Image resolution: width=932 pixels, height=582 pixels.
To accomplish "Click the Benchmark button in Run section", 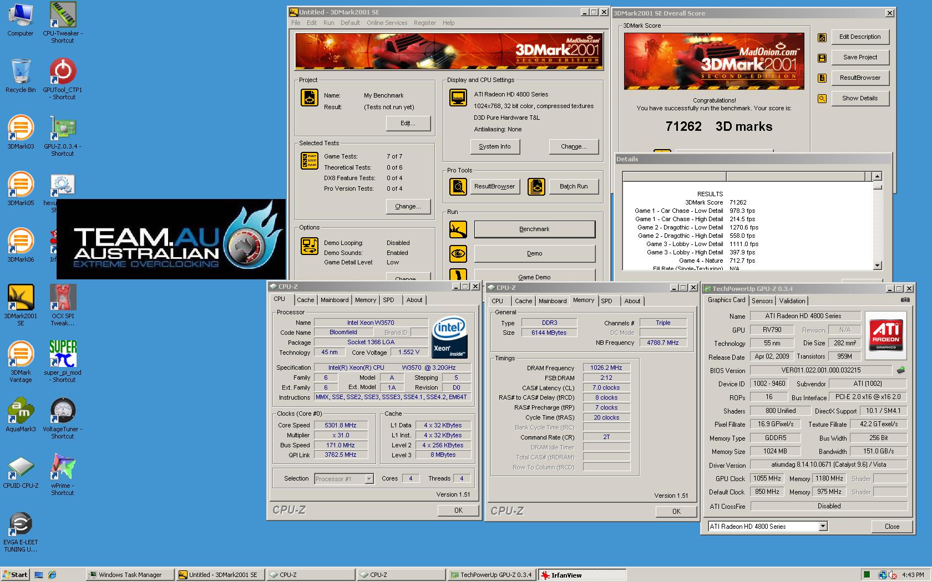I will click(535, 229).
